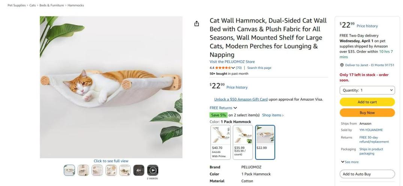Open the Hammocks breadcrumb category

[x=76, y=5]
